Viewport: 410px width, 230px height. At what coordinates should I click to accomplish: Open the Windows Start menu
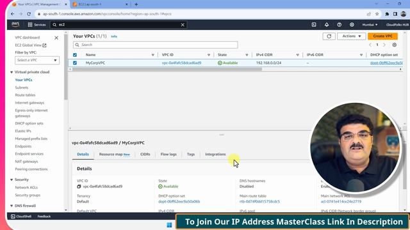(x=169, y=225)
